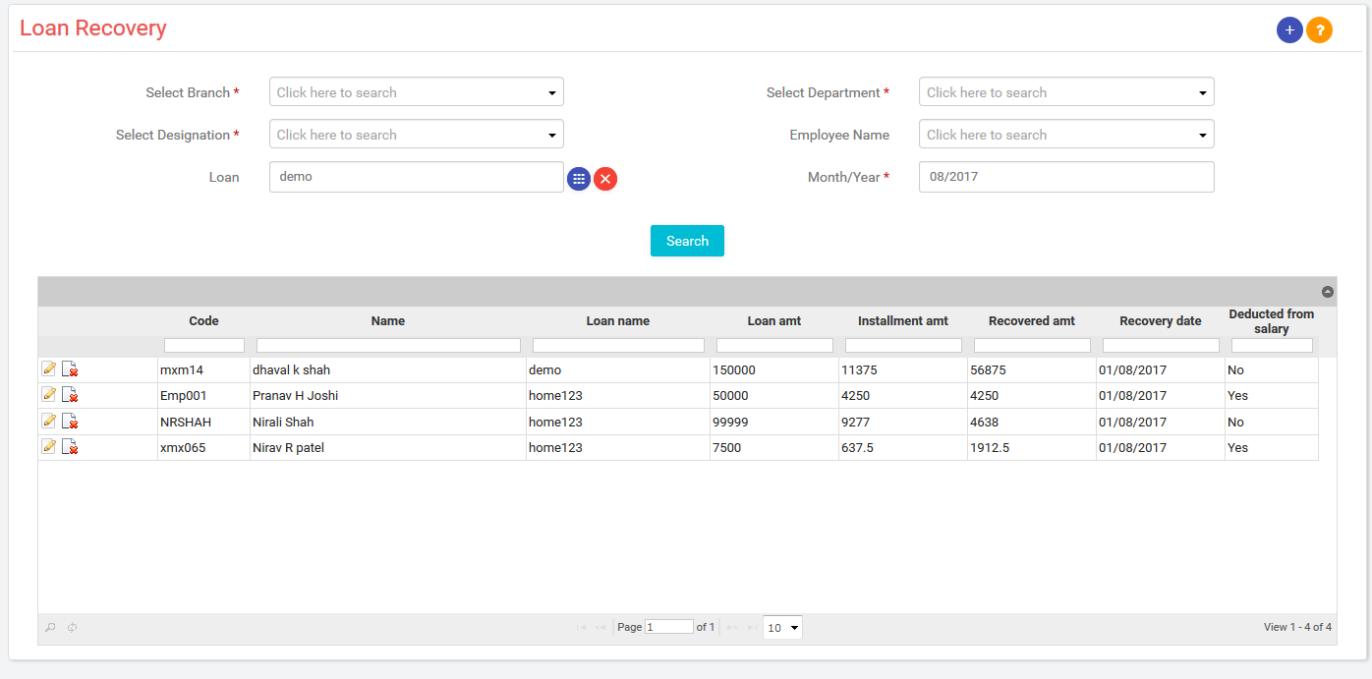Click the loan amount 150000 cell
This screenshot has width=1372, height=679.
pos(774,370)
